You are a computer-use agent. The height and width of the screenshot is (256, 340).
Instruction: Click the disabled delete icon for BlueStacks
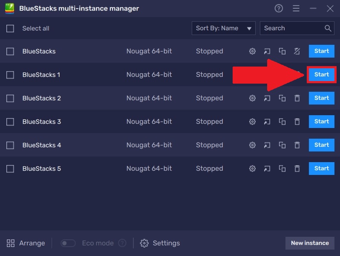coord(297,51)
